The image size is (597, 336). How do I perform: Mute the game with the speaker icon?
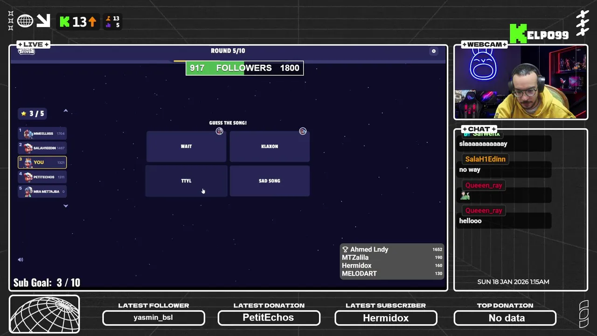pyautogui.click(x=20, y=259)
